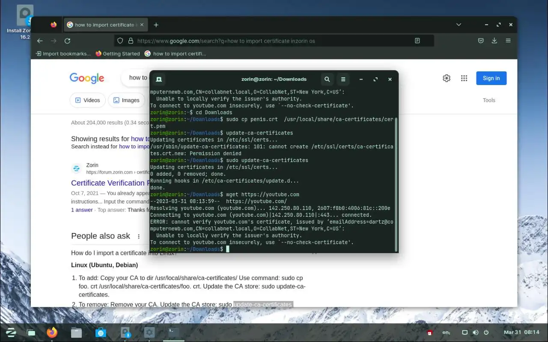
Task: Focus Terminal from the taskbar
Action: (x=173, y=332)
